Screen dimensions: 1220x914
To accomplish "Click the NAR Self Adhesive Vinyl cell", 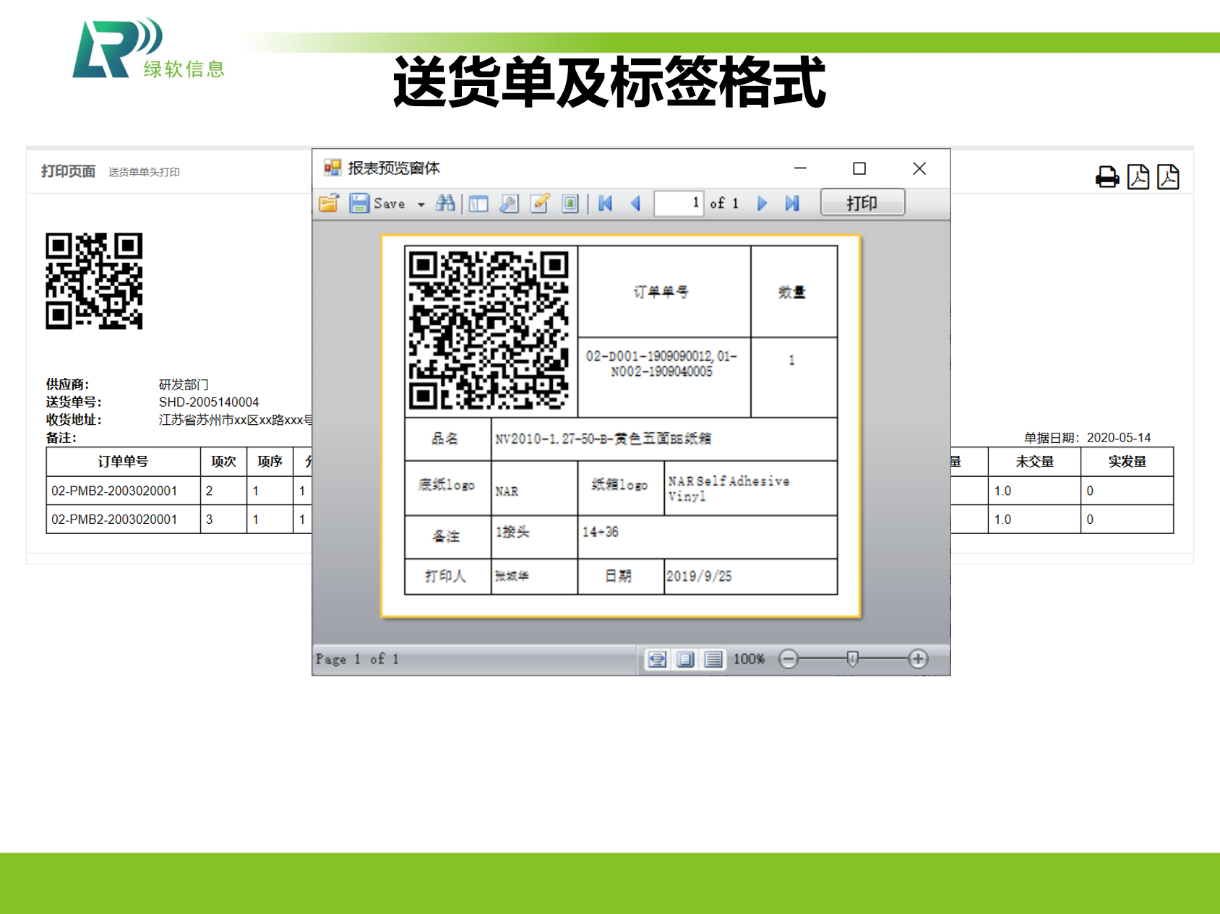I will coord(751,488).
